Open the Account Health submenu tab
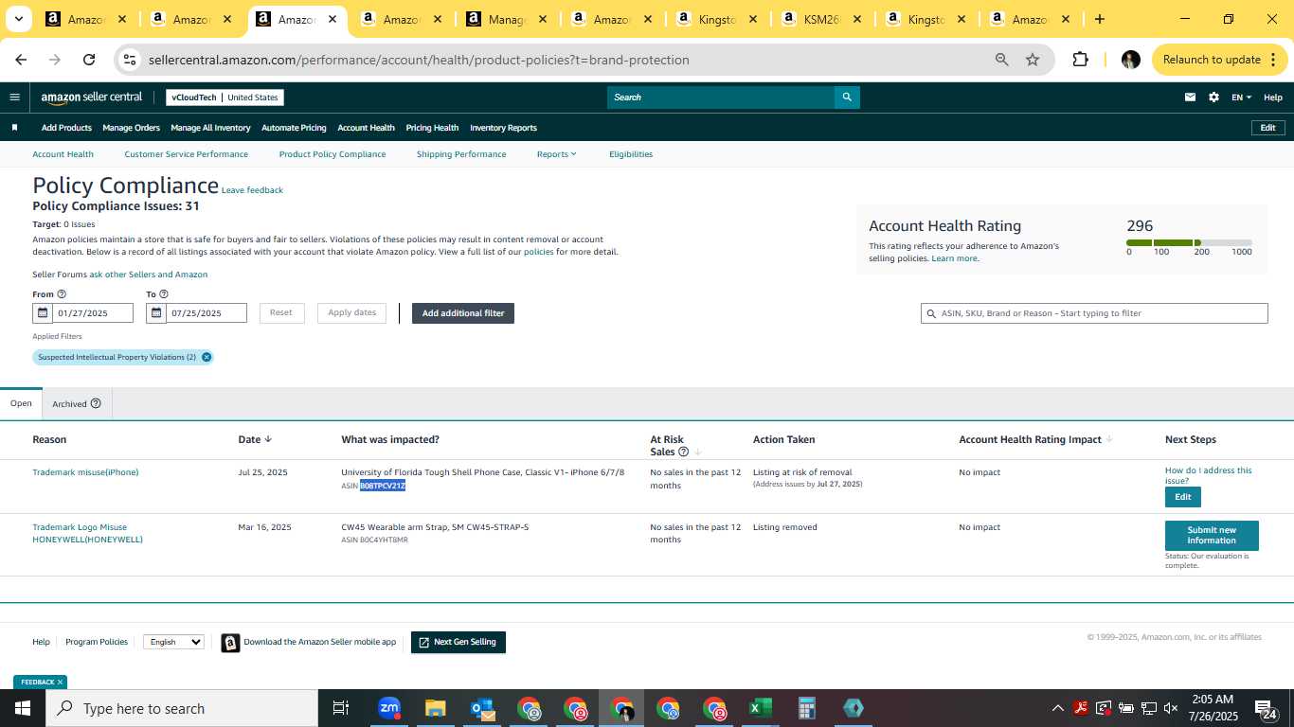 (x=63, y=154)
